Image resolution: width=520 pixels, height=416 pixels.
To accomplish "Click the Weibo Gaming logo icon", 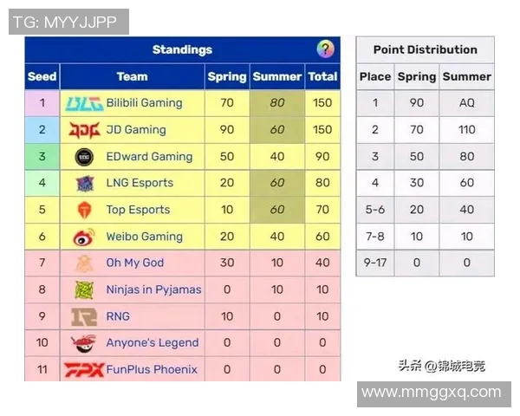I will coord(84,237).
